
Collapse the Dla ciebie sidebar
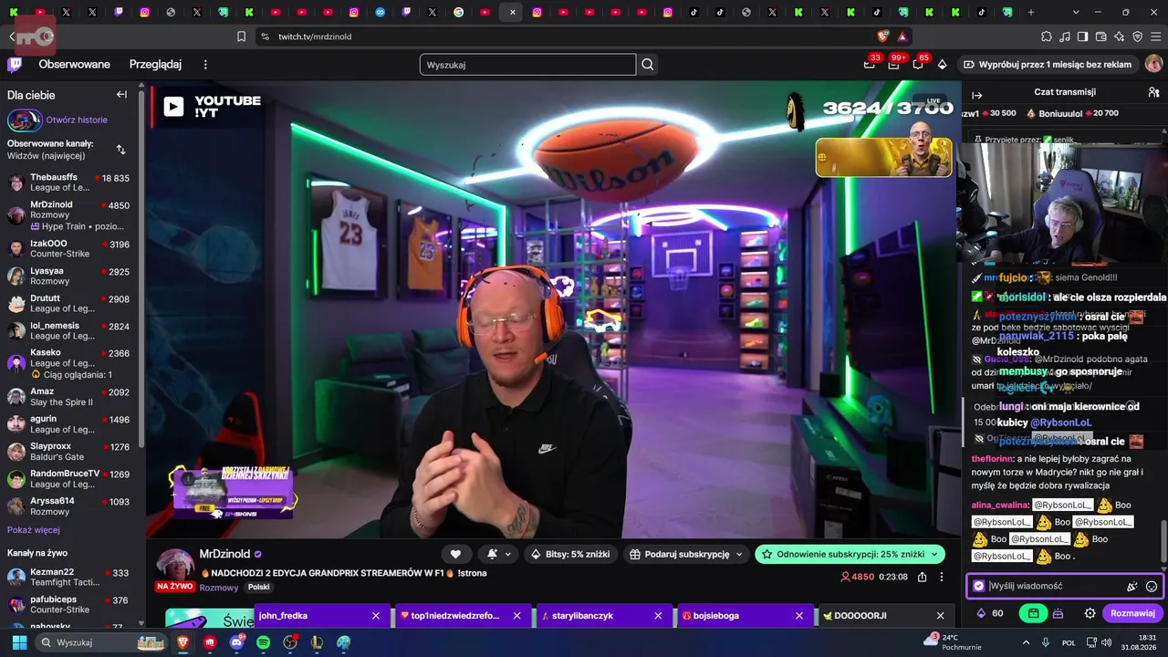(x=121, y=95)
